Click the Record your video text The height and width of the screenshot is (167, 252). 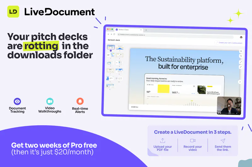pyautogui.click(x=193, y=148)
